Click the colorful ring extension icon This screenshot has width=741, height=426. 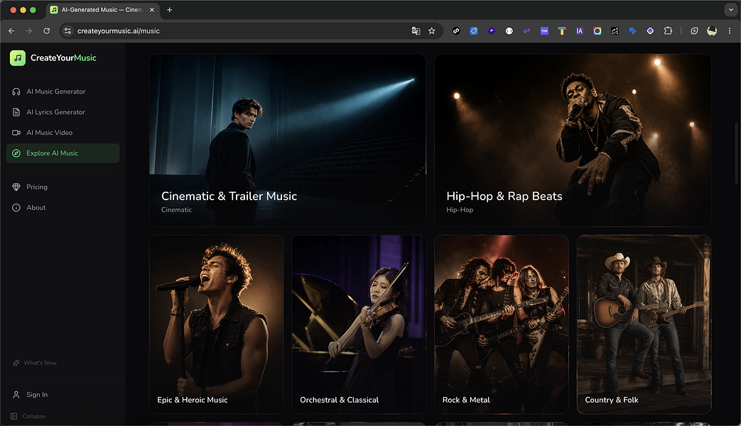click(x=597, y=31)
